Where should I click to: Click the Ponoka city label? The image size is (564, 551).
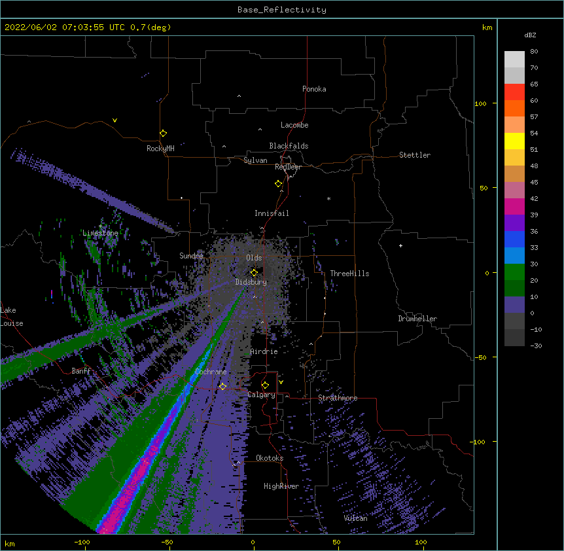314,89
